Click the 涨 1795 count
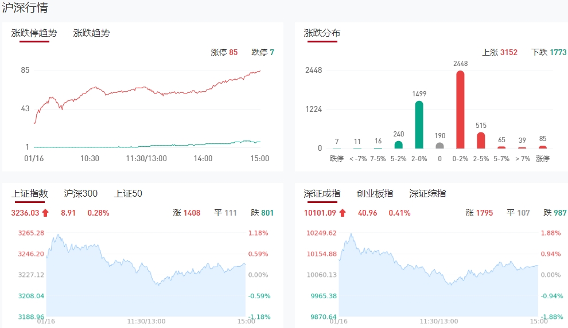Image resolution: width=568 pixels, height=328 pixels. [479, 213]
